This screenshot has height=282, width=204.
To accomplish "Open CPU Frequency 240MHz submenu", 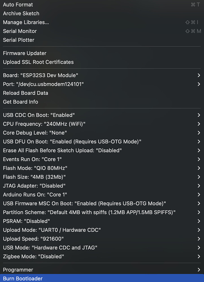I will [44, 124].
